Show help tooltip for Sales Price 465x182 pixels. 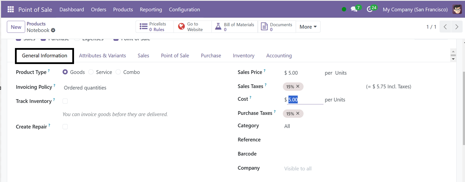(264, 71)
